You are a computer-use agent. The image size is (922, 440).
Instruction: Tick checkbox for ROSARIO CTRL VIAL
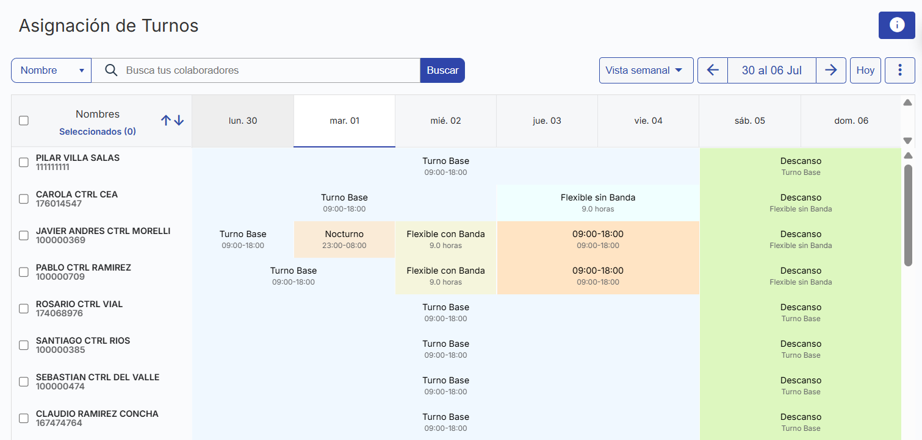[x=24, y=308]
